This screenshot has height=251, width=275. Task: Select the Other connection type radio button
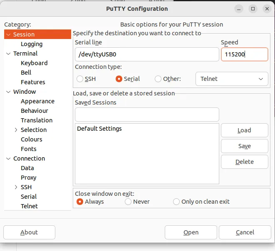coord(158,79)
